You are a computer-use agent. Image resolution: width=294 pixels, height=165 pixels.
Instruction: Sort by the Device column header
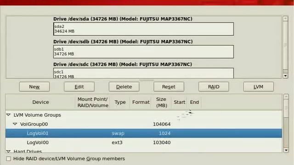pos(40,102)
